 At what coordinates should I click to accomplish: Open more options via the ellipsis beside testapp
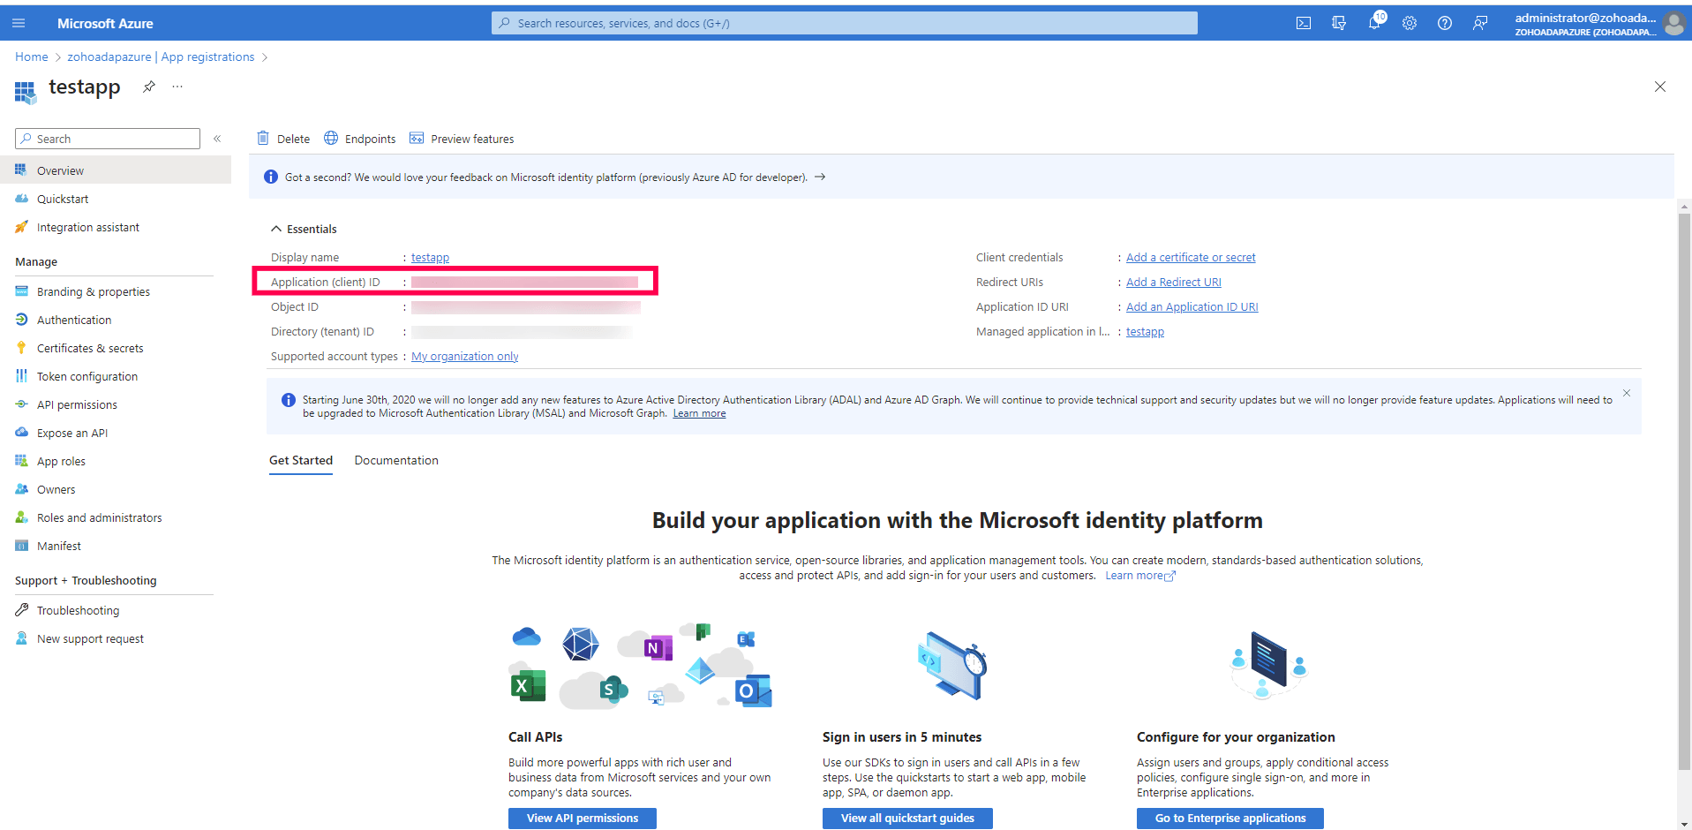(177, 87)
